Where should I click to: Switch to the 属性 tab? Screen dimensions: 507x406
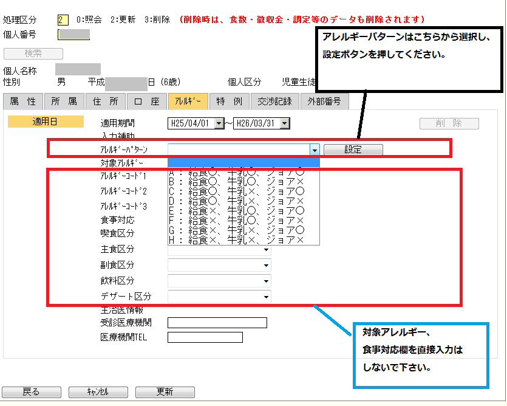click(23, 101)
